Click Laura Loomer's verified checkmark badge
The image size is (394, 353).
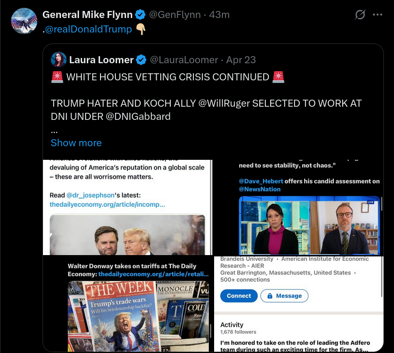[141, 60]
